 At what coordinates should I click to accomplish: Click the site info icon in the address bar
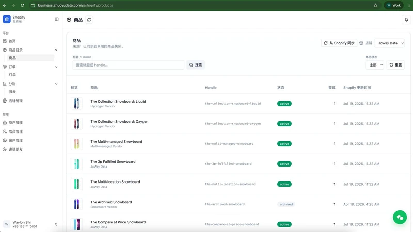click(x=33, y=5)
